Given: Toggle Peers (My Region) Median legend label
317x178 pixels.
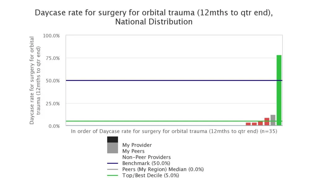Looking at the screenshot, I should [163, 169].
